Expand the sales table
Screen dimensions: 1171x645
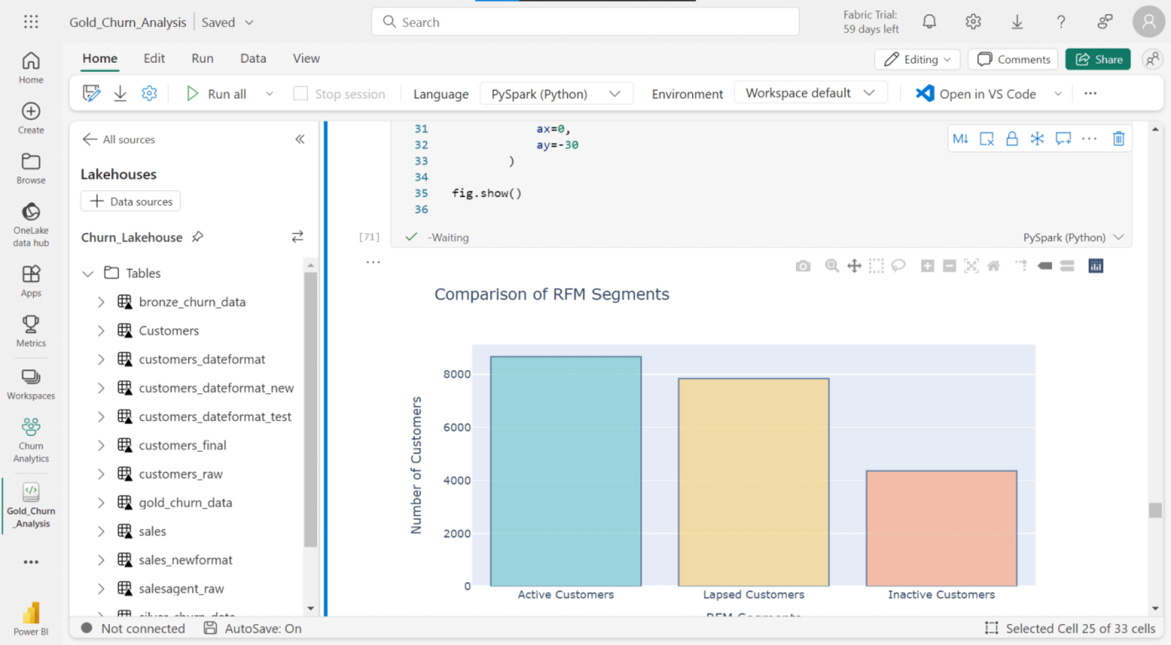(101, 532)
